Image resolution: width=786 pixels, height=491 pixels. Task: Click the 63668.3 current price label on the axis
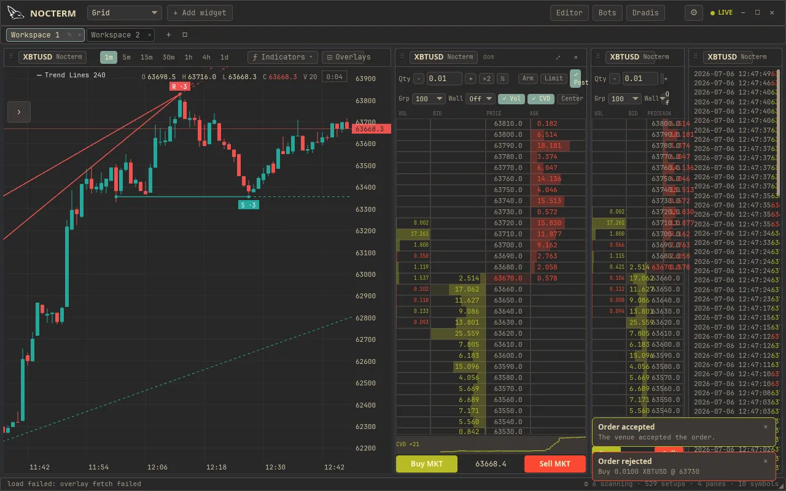(x=371, y=129)
